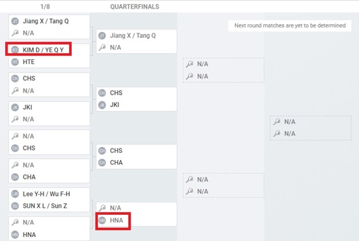Click the JK avatar icon in quarterfinal match
The image size is (359, 241).
click(102, 105)
